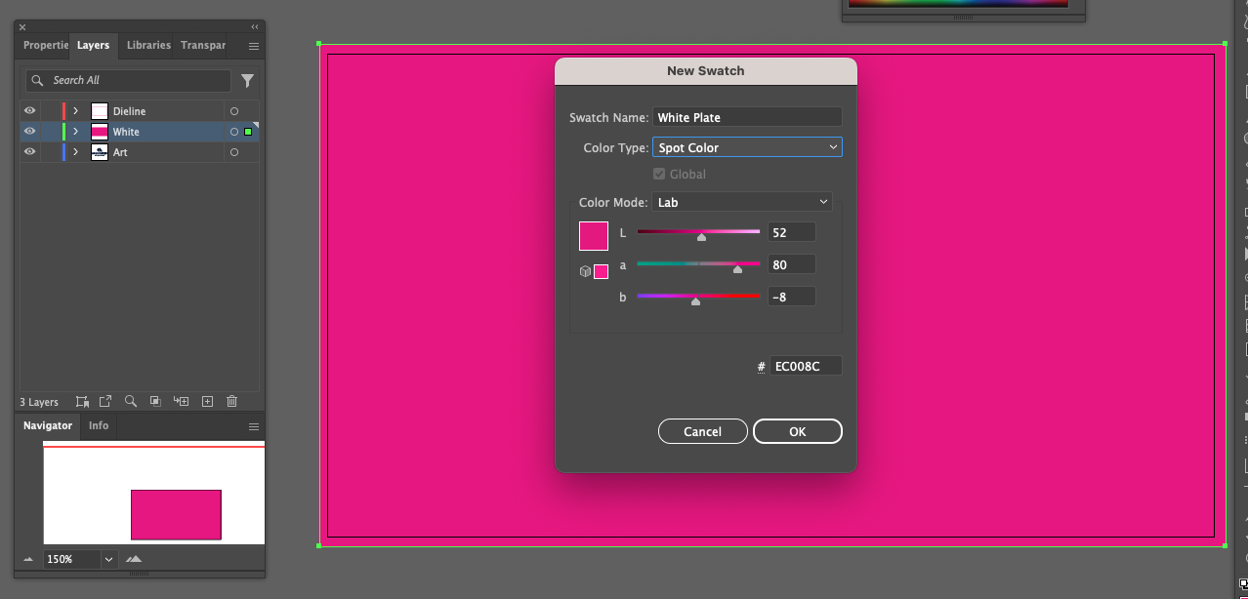Click the Locate Object magnifier icon
1248x599 pixels.
[x=131, y=401]
